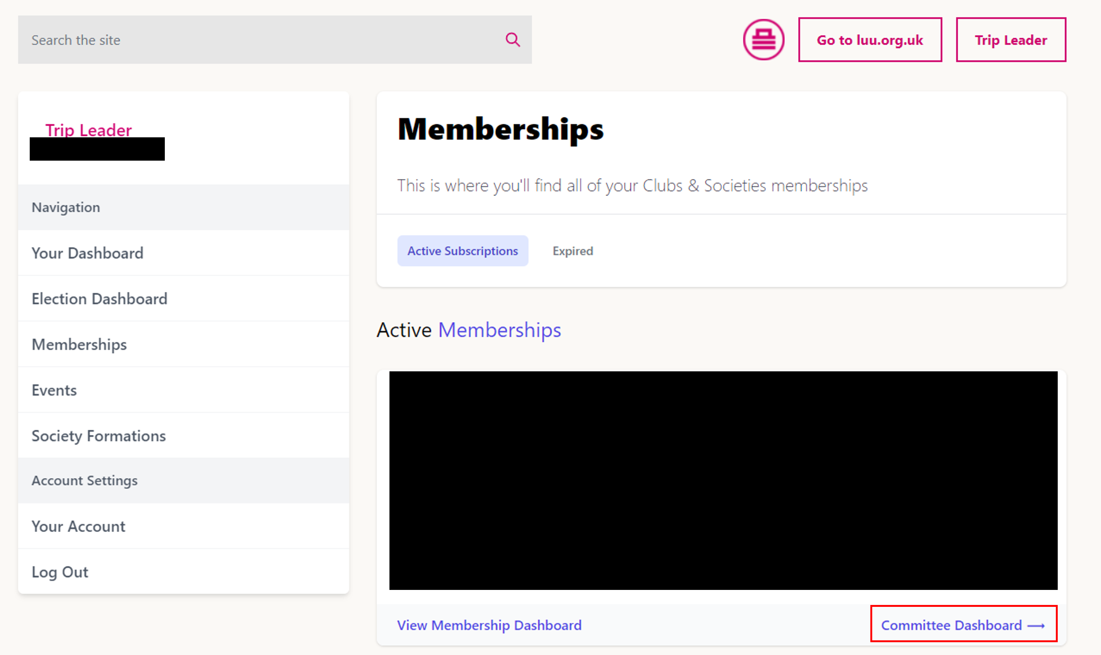Open the Events navigation item
The width and height of the screenshot is (1101, 655).
(54, 390)
